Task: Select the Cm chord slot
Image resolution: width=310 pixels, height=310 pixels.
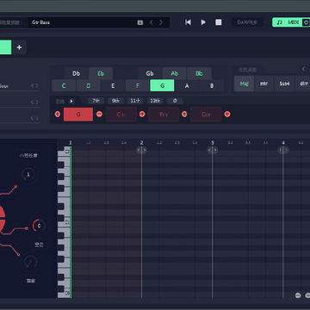Action: pyautogui.click(x=121, y=115)
